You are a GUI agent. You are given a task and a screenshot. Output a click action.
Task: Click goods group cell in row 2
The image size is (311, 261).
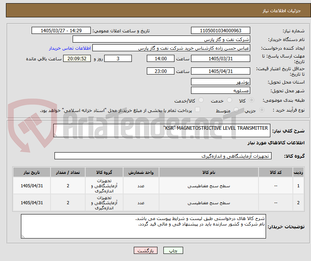(x=104, y=203)
